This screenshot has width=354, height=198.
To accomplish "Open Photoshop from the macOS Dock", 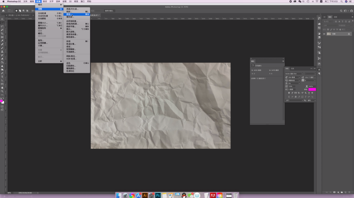I will click(158, 195).
